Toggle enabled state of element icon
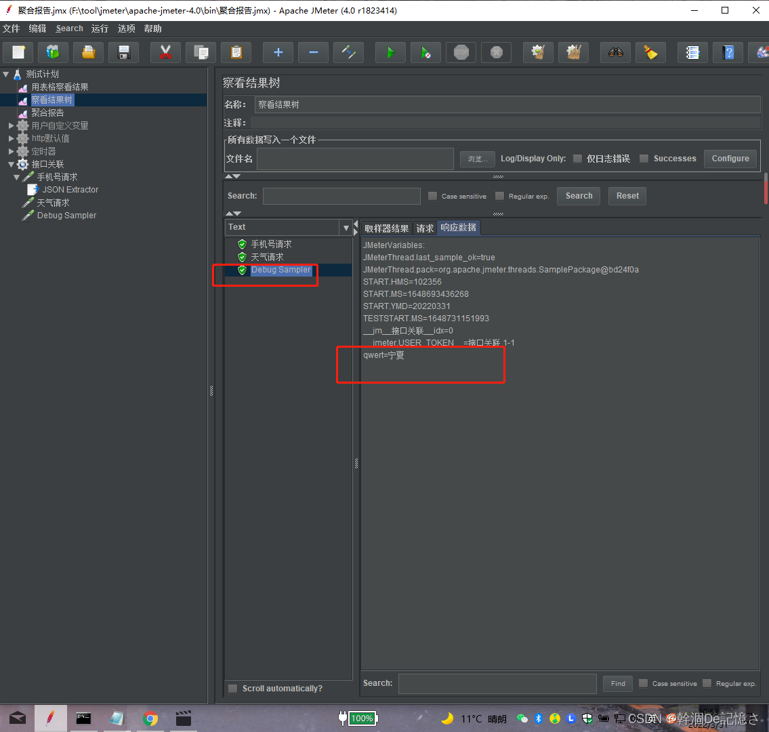Image resolution: width=769 pixels, height=732 pixels. [349, 52]
